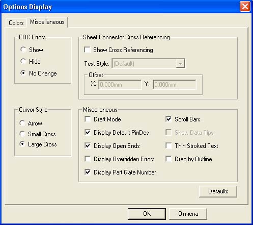Confirm with the OK button
Image resolution: width=253 pixels, height=225 pixels.
(147, 214)
